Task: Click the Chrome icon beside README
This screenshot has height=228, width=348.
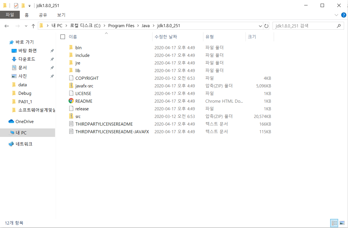Action: click(71, 101)
